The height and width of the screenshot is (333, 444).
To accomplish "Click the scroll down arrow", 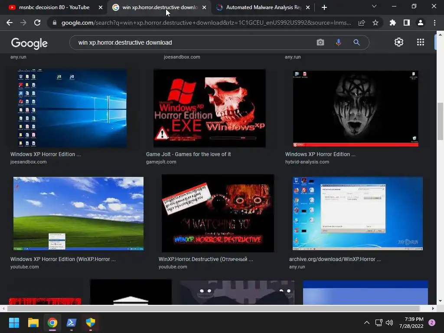I will pos(440,301).
